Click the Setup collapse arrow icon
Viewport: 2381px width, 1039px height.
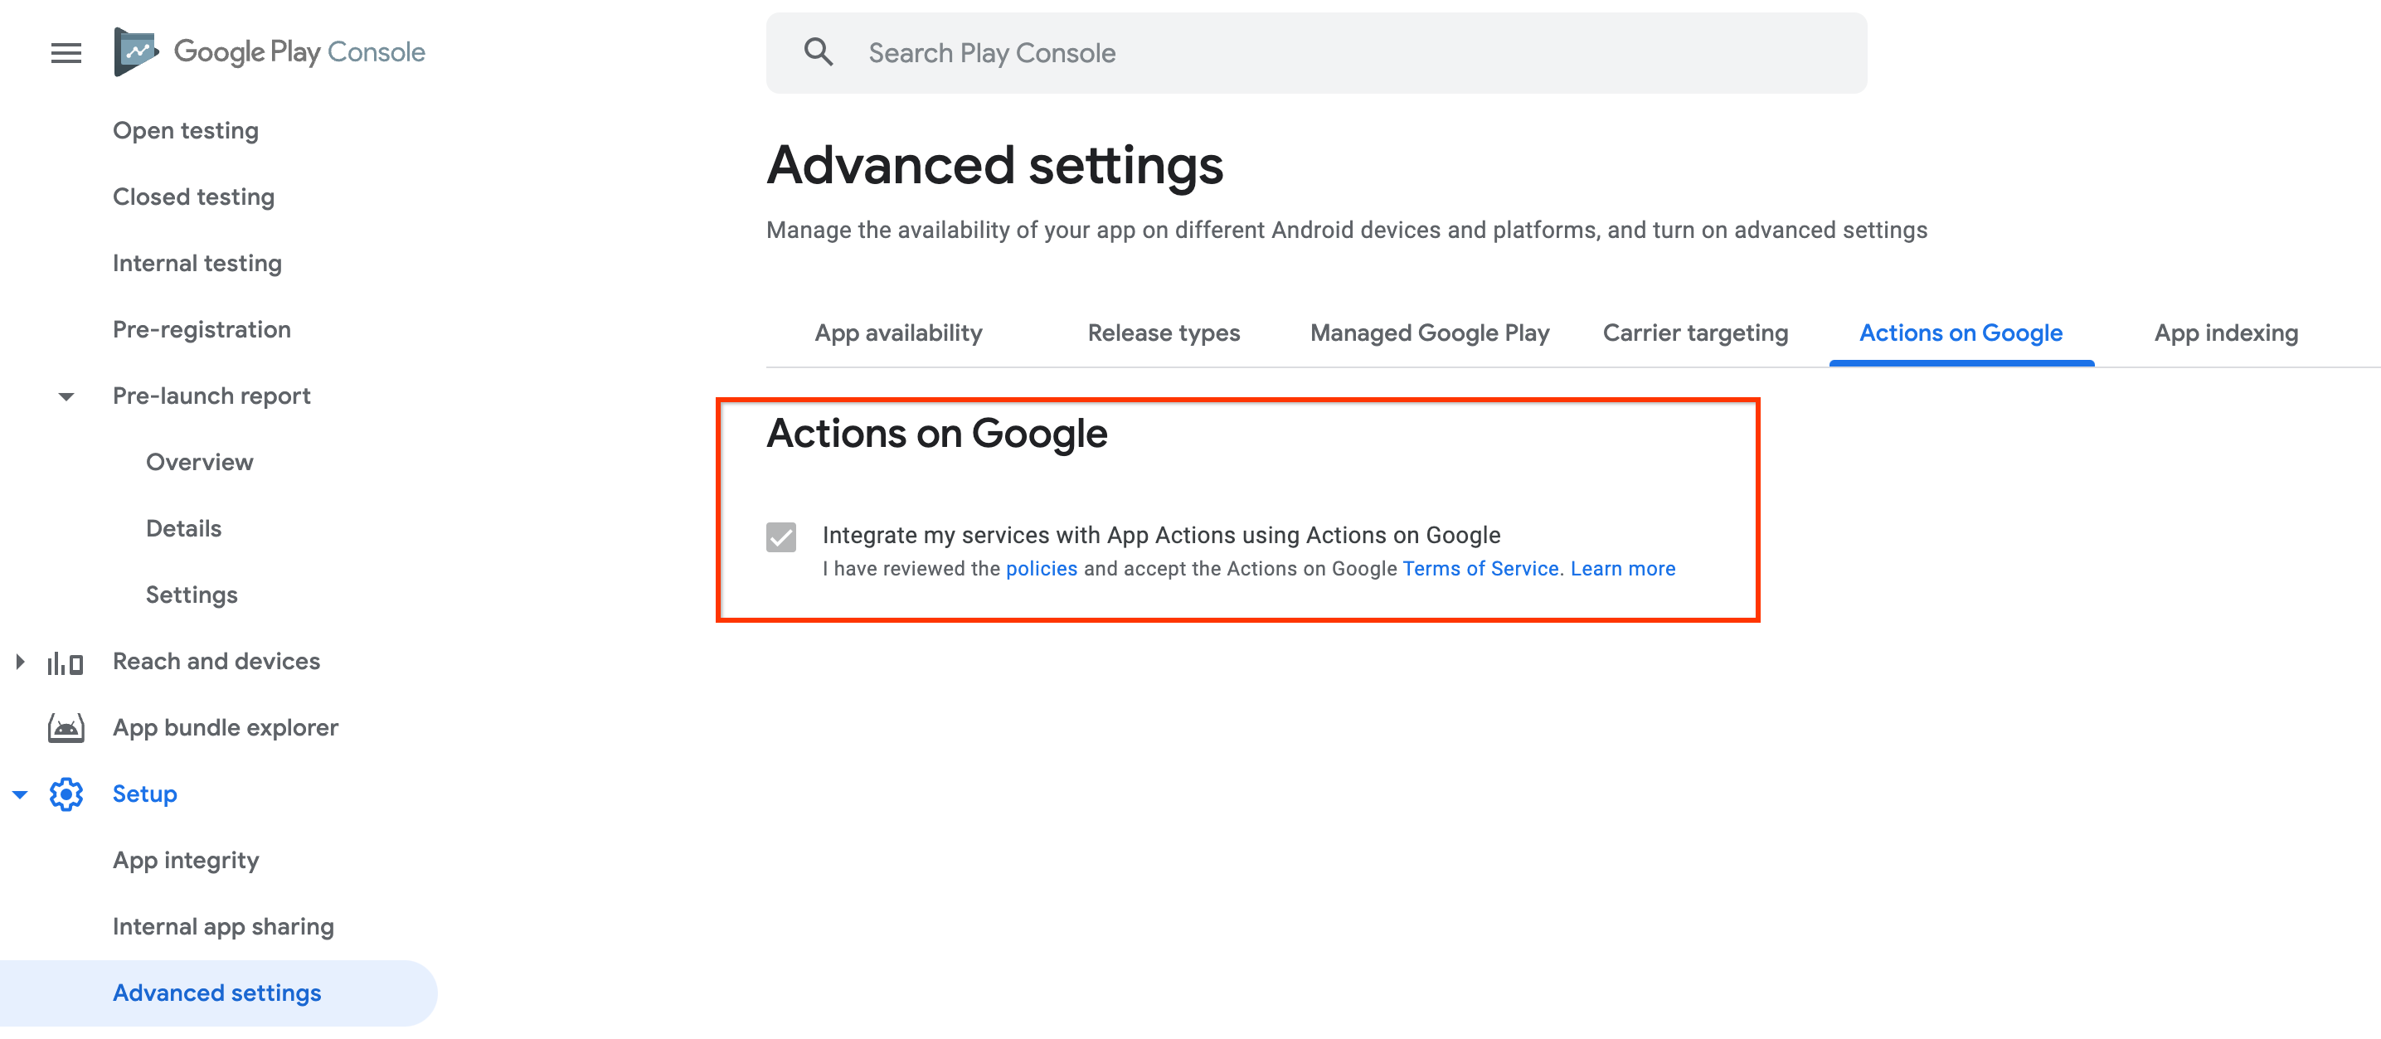pyautogui.click(x=22, y=793)
